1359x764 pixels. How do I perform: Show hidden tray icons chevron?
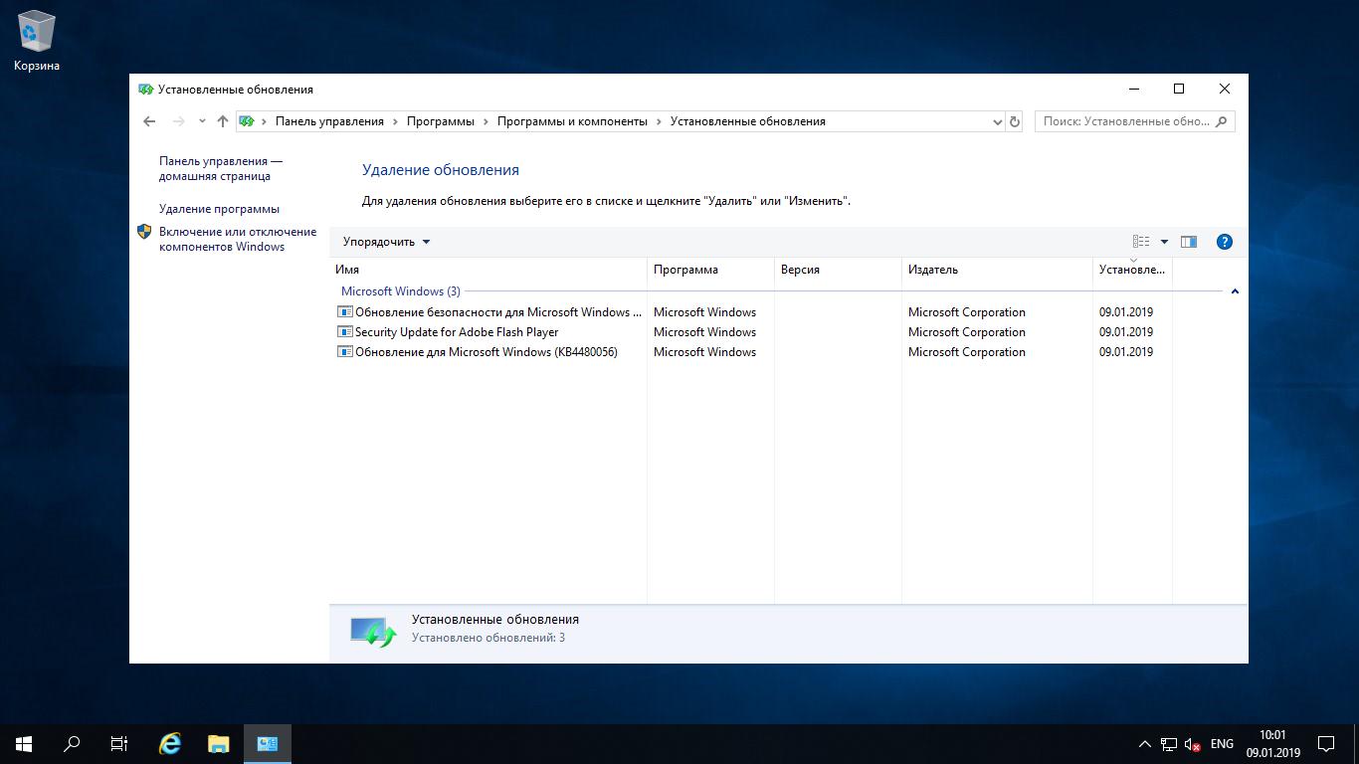pyautogui.click(x=1146, y=744)
